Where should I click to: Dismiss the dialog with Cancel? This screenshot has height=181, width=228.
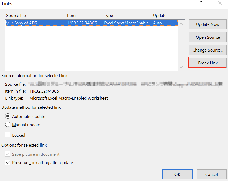(x=211, y=174)
